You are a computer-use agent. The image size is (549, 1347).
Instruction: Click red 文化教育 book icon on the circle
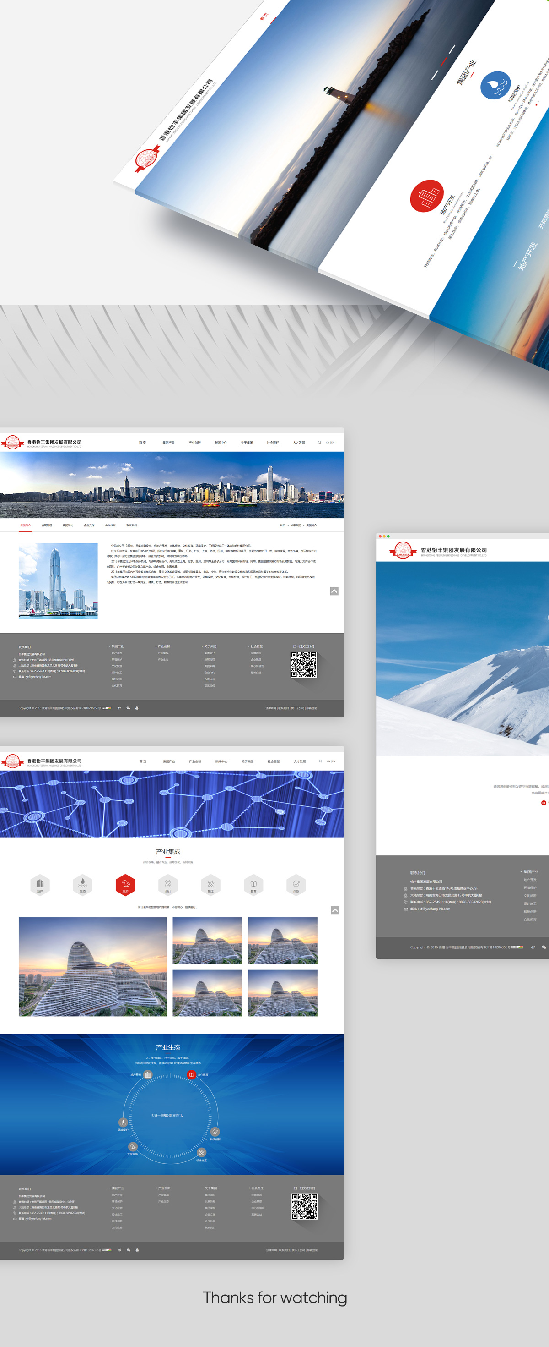[x=192, y=1074]
